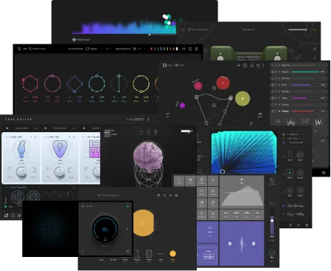The image size is (331, 271).
Task: Click the white color swatch in sequencer toolbar
Action: [x=177, y=49]
